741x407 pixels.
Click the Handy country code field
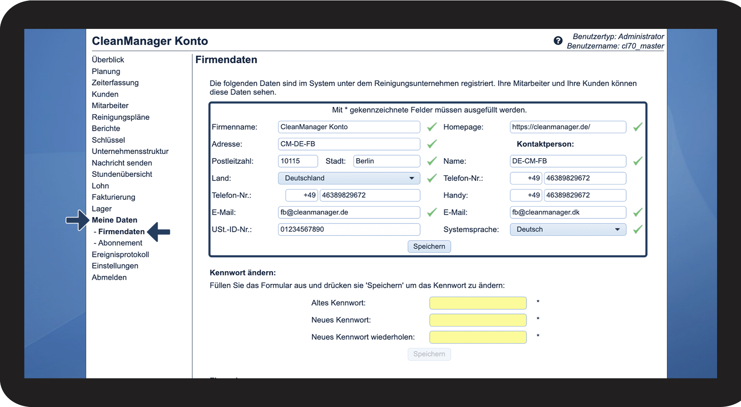(x=526, y=195)
